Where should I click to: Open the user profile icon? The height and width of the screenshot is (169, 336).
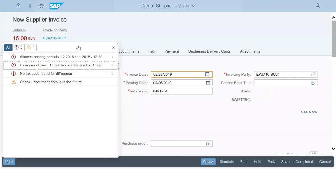point(18,6)
